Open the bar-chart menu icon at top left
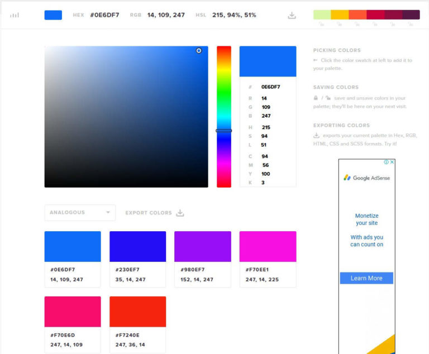Image resolution: width=429 pixels, height=354 pixels. click(x=15, y=15)
